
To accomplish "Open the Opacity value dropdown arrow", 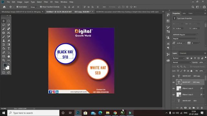I will 205,63.
